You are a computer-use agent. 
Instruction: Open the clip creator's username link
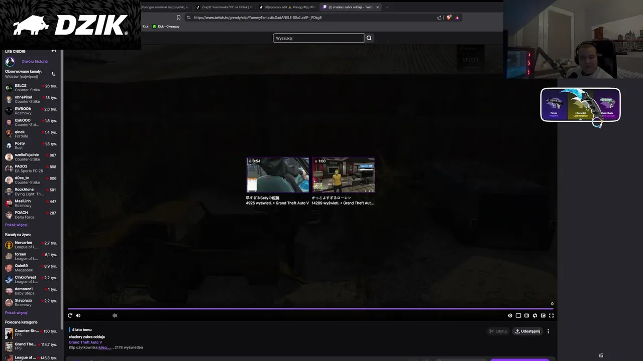pyautogui.click(x=104, y=347)
